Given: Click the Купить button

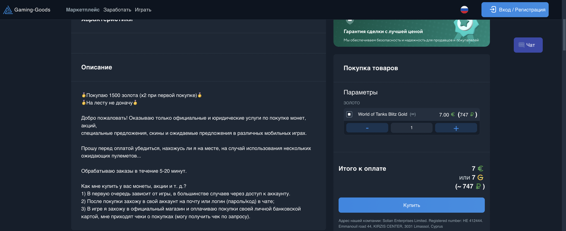Looking at the screenshot, I should (x=411, y=205).
